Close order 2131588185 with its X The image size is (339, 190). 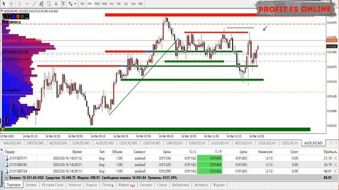pyautogui.click(x=335, y=165)
